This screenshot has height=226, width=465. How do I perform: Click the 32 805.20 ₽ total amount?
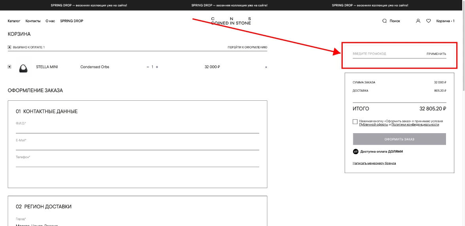(x=433, y=109)
